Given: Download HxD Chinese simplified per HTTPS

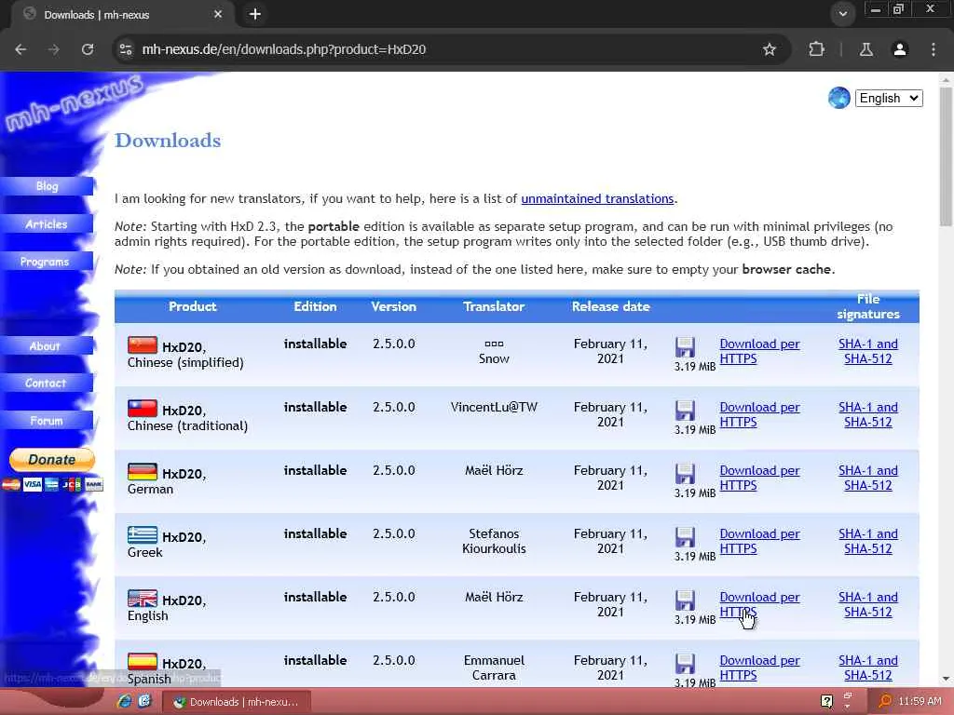Looking at the screenshot, I should pos(759,351).
